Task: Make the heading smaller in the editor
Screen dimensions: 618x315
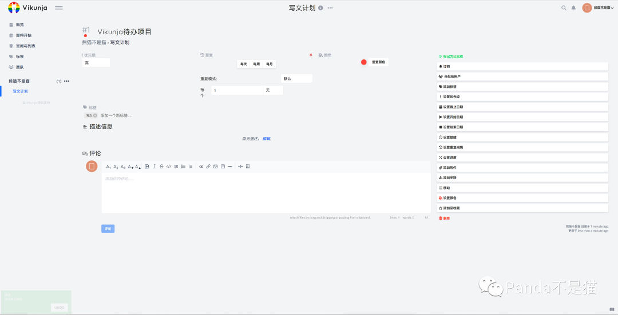Action: pos(130,167)
